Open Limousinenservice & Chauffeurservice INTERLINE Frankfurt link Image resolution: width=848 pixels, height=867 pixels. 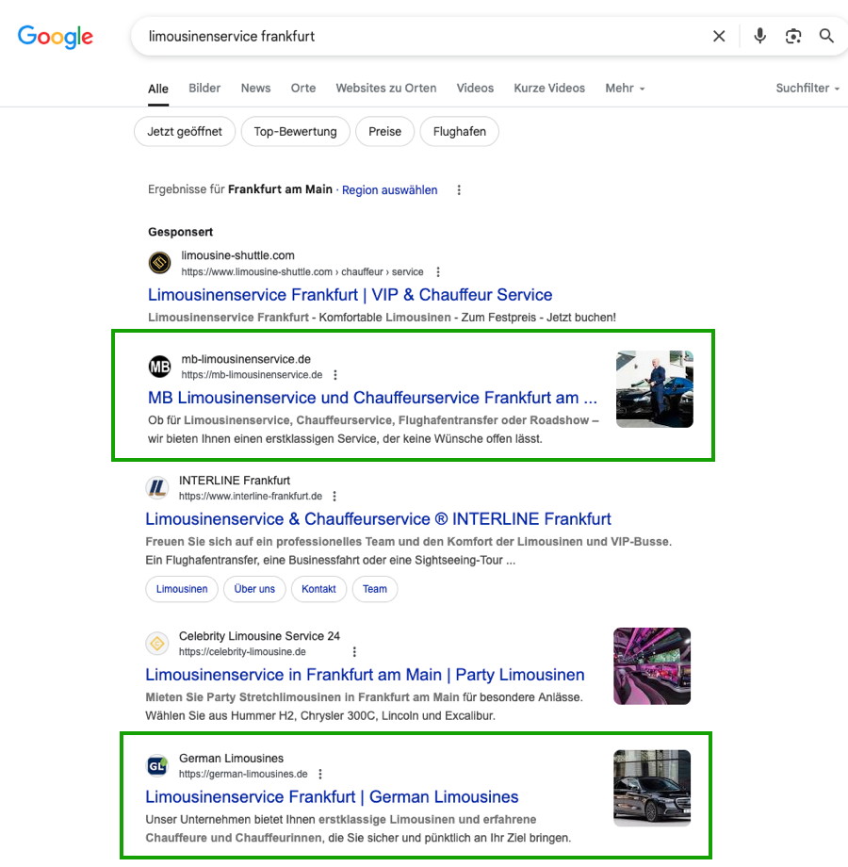378,519
